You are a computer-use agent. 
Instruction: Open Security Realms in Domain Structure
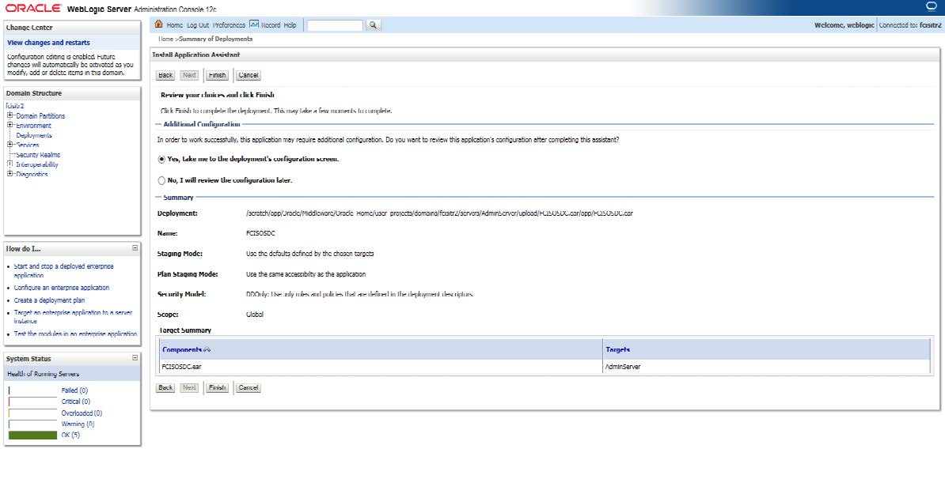point(38,155)
